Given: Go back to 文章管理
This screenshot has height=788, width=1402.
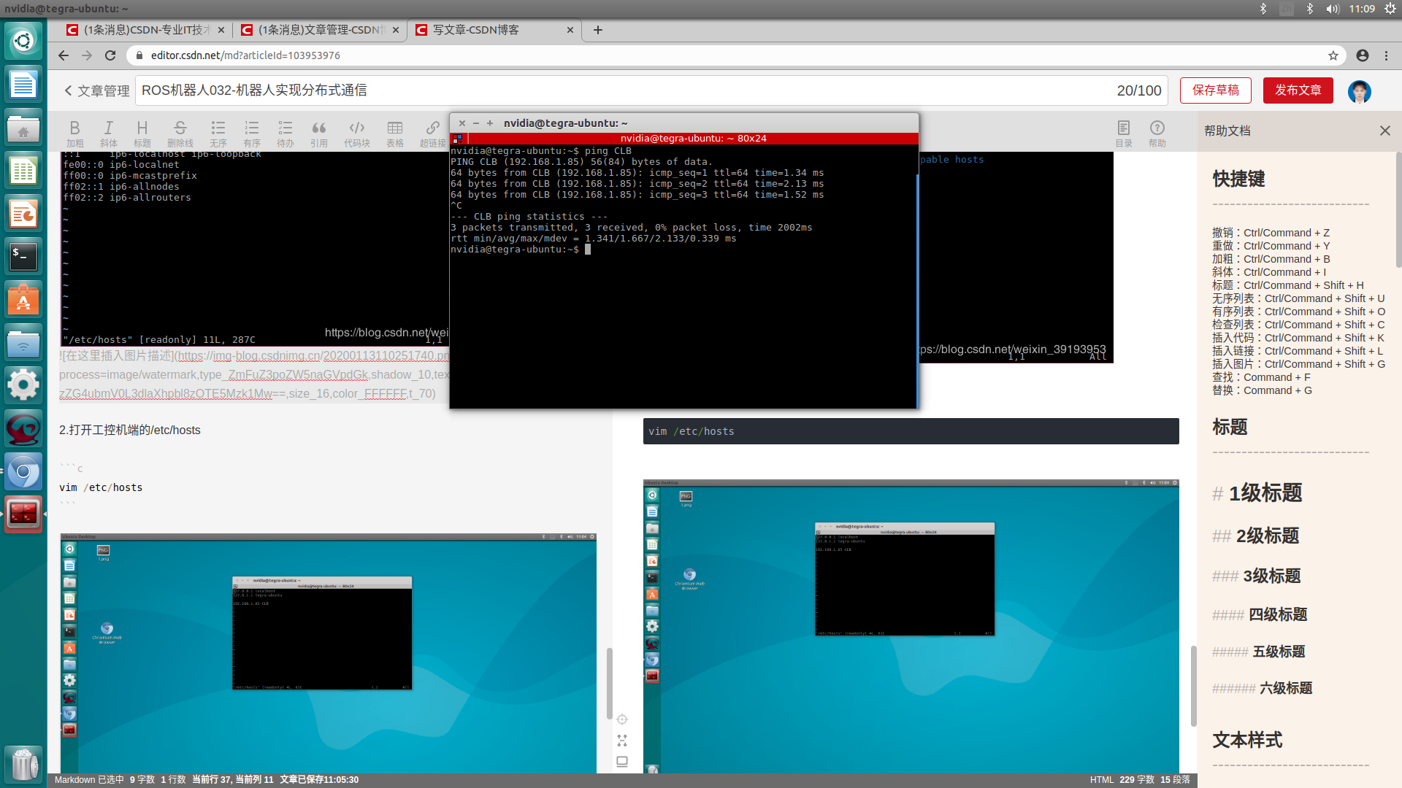Looking at the screenshot, I should (x=97, y=90).
